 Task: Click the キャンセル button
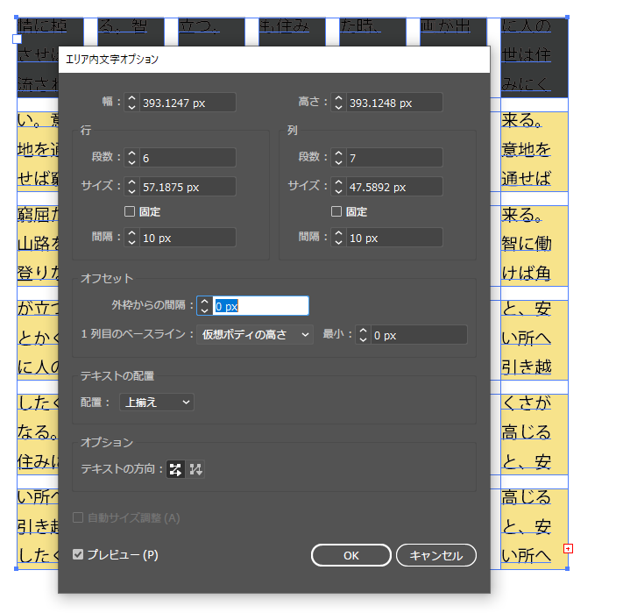[436, 555]
